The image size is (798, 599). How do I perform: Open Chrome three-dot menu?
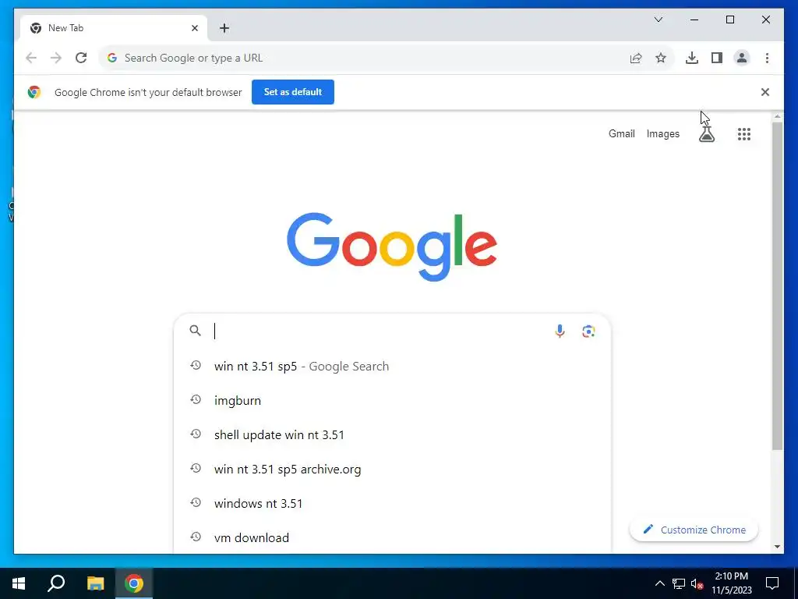coord(767,58)
